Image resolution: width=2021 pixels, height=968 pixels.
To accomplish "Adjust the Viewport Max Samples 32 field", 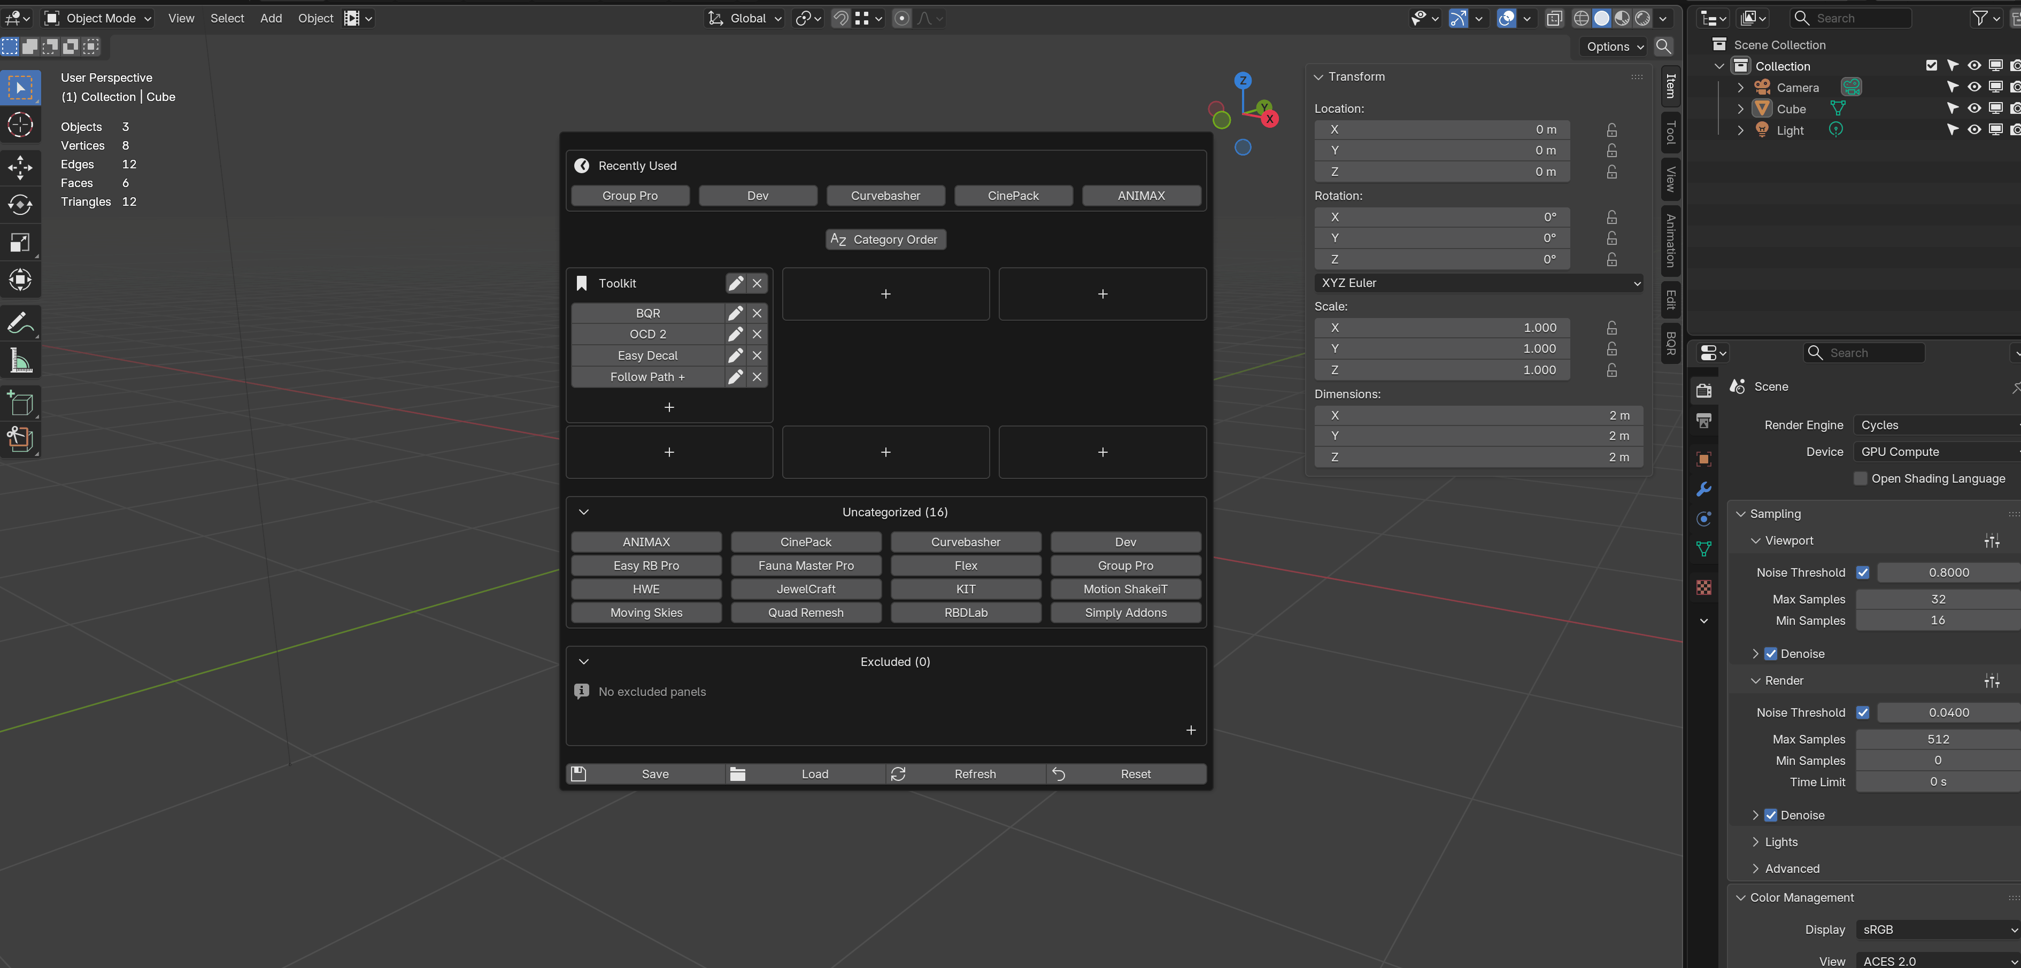I will point(1938,599).
